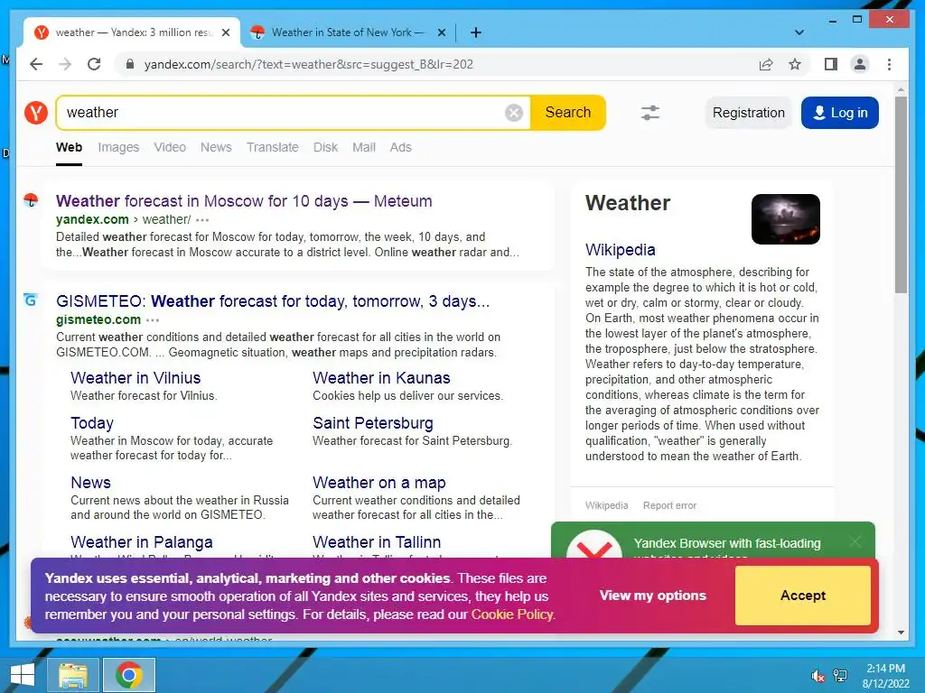Open File Explorer from taskbar
Viewport: 925px width, 693px height.
(x=72, y=675)
